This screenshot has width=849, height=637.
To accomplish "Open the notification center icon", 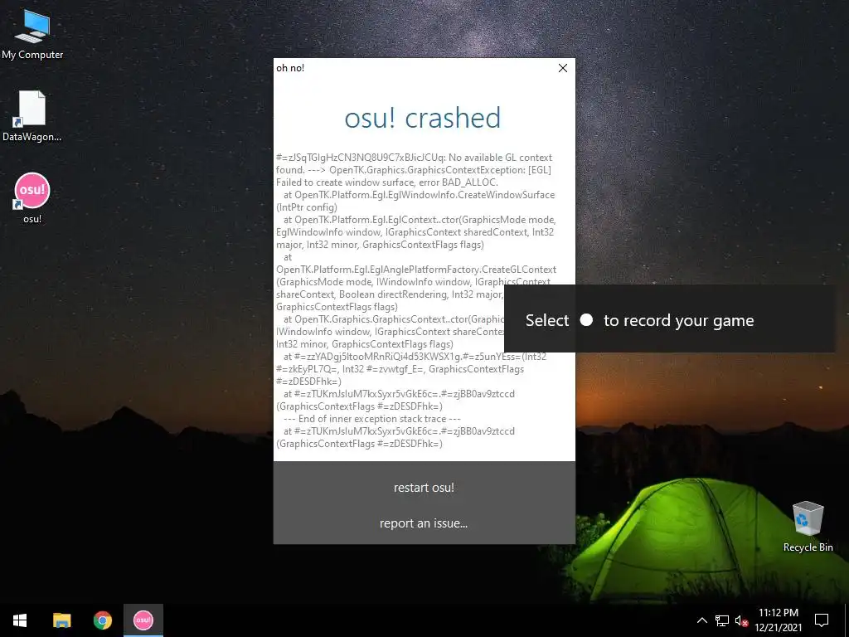I will coord(822,620).
